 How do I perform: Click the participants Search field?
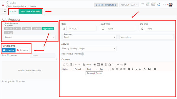pyautogui.click(x=43, y=55)
